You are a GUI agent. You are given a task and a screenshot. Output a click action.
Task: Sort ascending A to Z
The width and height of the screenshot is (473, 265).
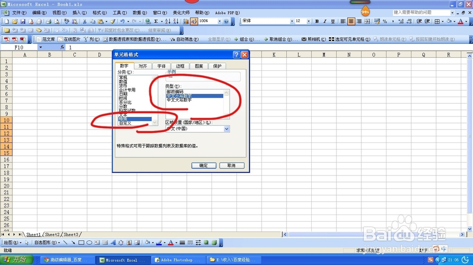point(168,21)
